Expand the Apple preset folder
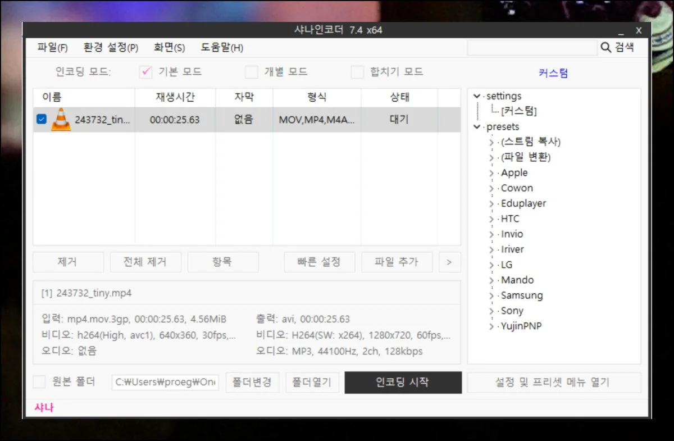 click(491, 173)
